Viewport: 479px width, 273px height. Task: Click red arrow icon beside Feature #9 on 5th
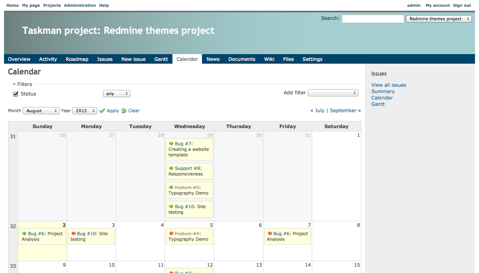171,233
